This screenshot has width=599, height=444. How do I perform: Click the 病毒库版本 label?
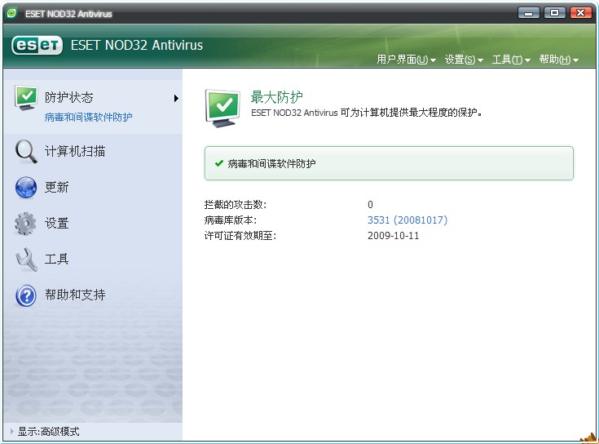click(x=231, y=220)
